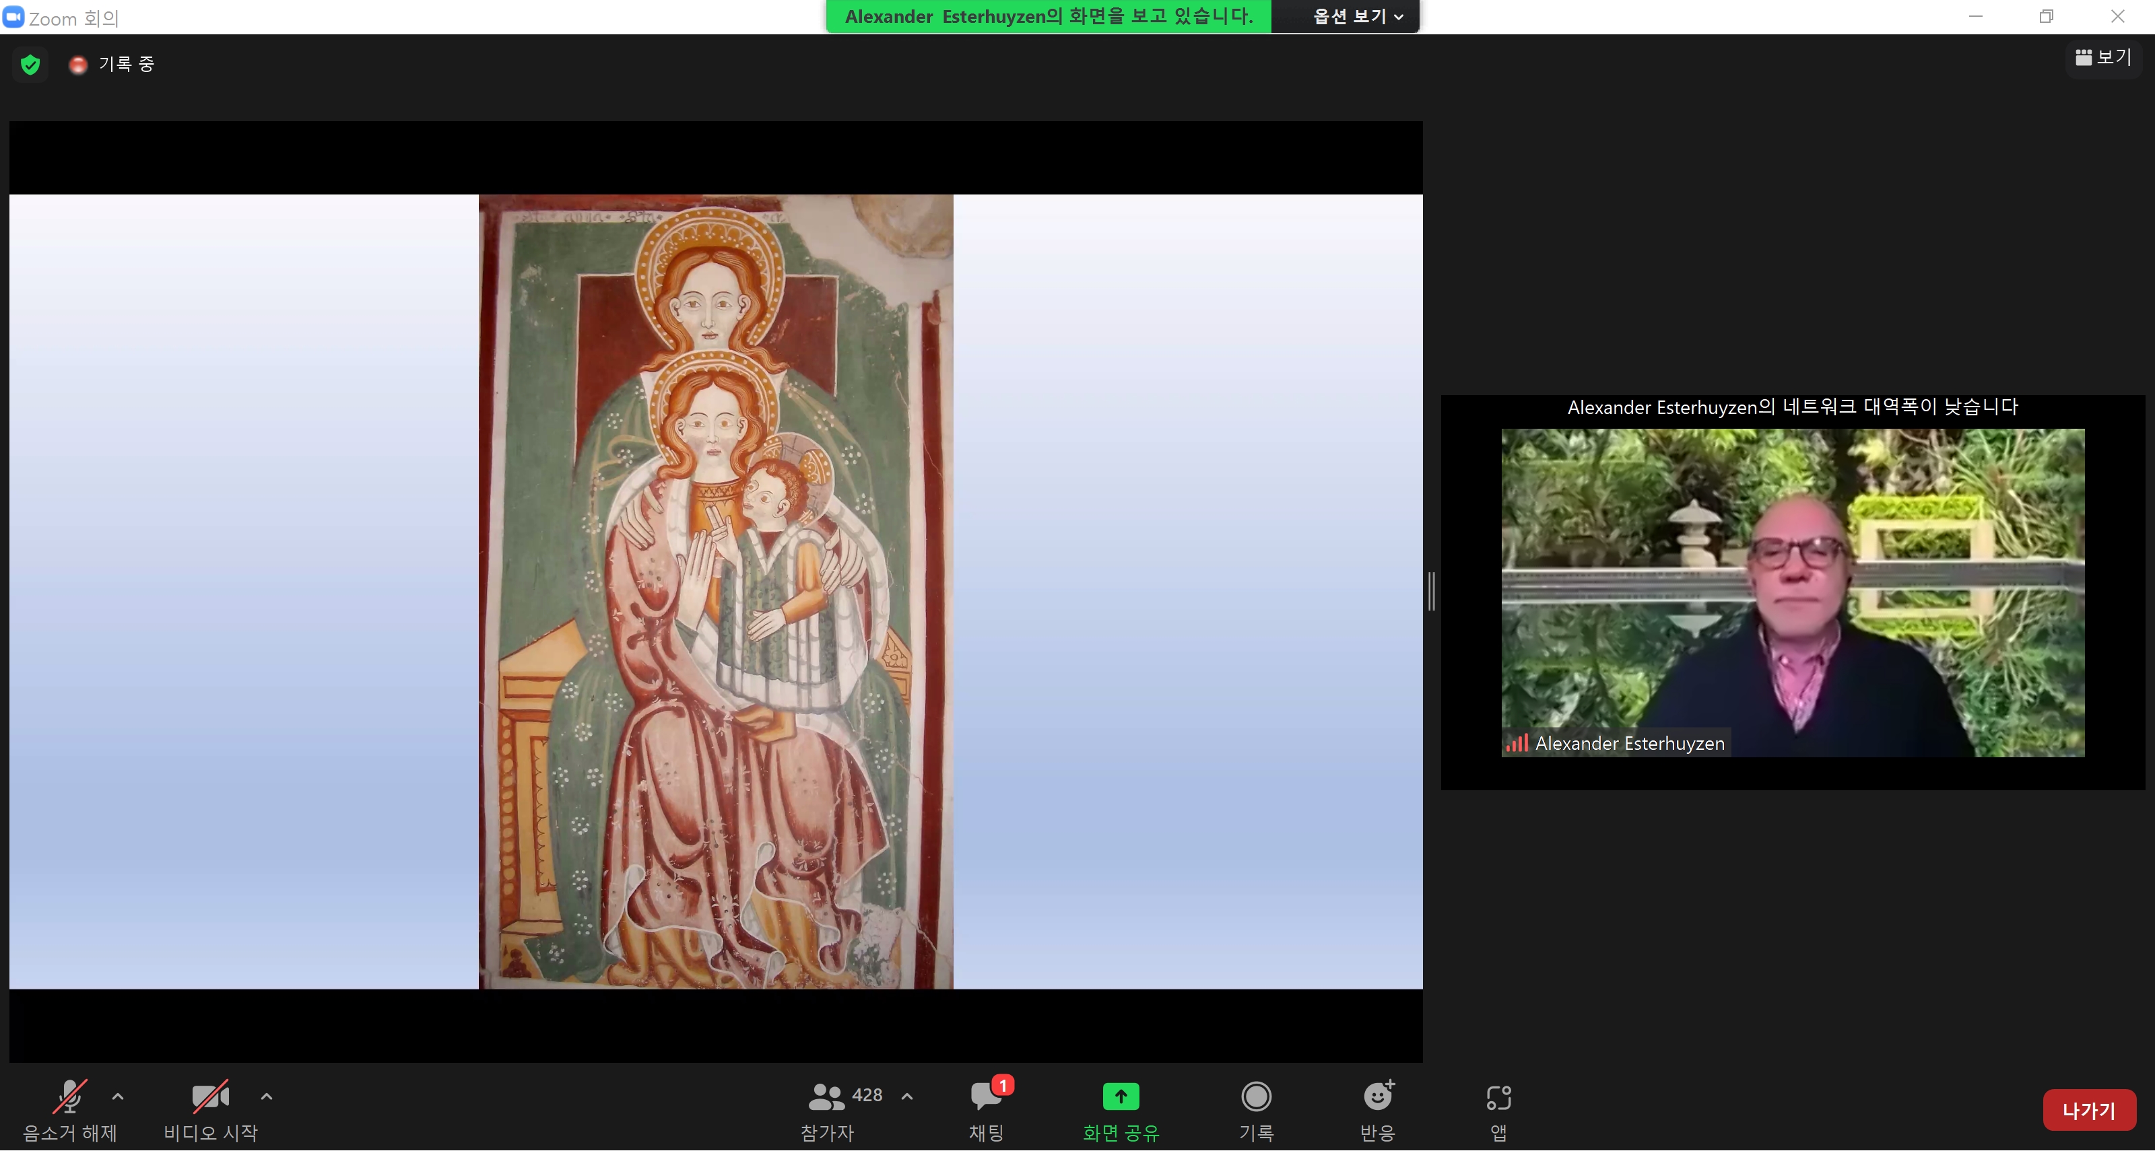Click the shared screen fresco painting
This screenshot has height=1151, width=2155.
(715, 592)
